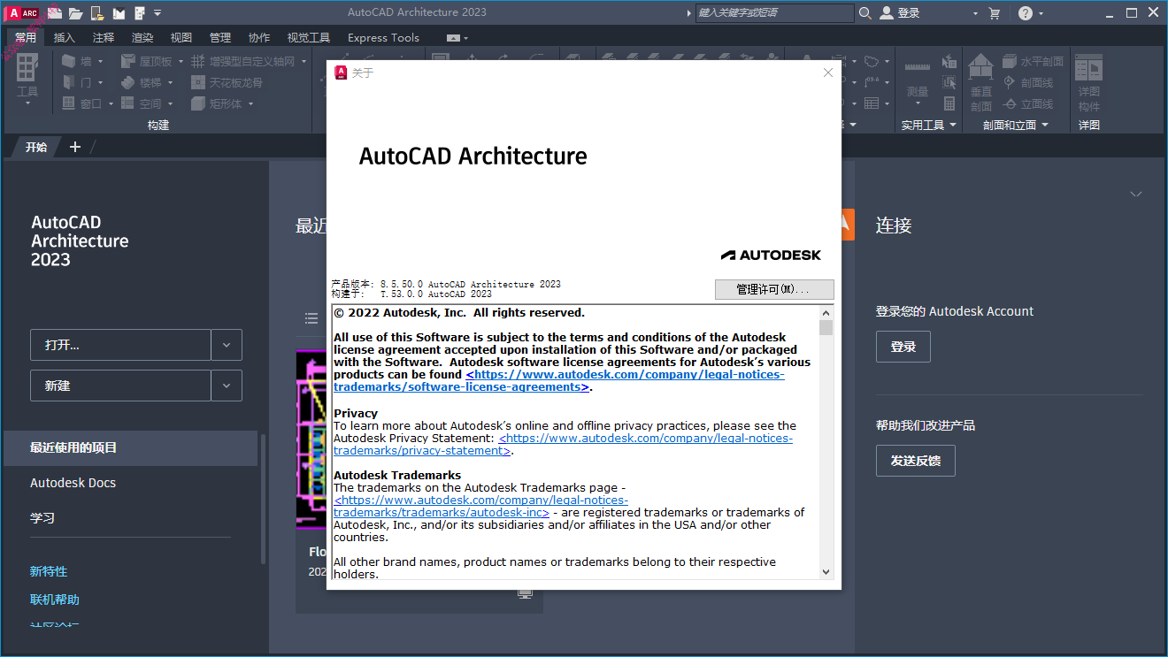Select the 空间 (Space) tool icon
Image resolution: width=1168 pixels, height=657 pixels.
(128, 103)
